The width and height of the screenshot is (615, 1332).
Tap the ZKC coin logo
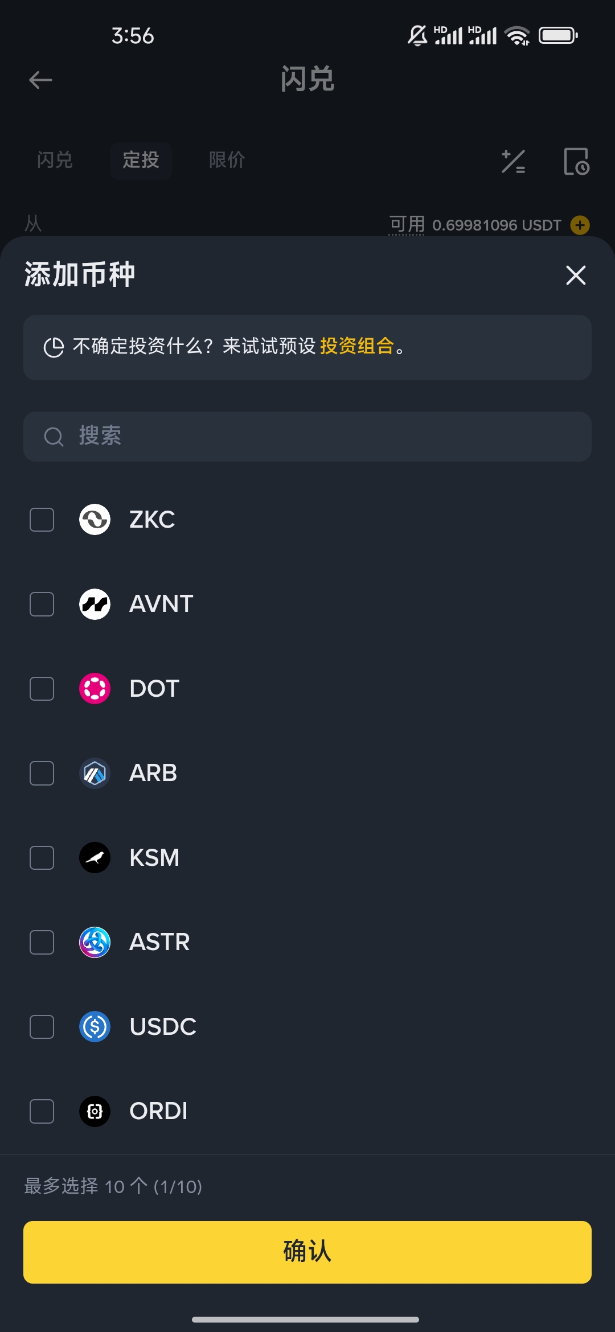coord(95,519)
